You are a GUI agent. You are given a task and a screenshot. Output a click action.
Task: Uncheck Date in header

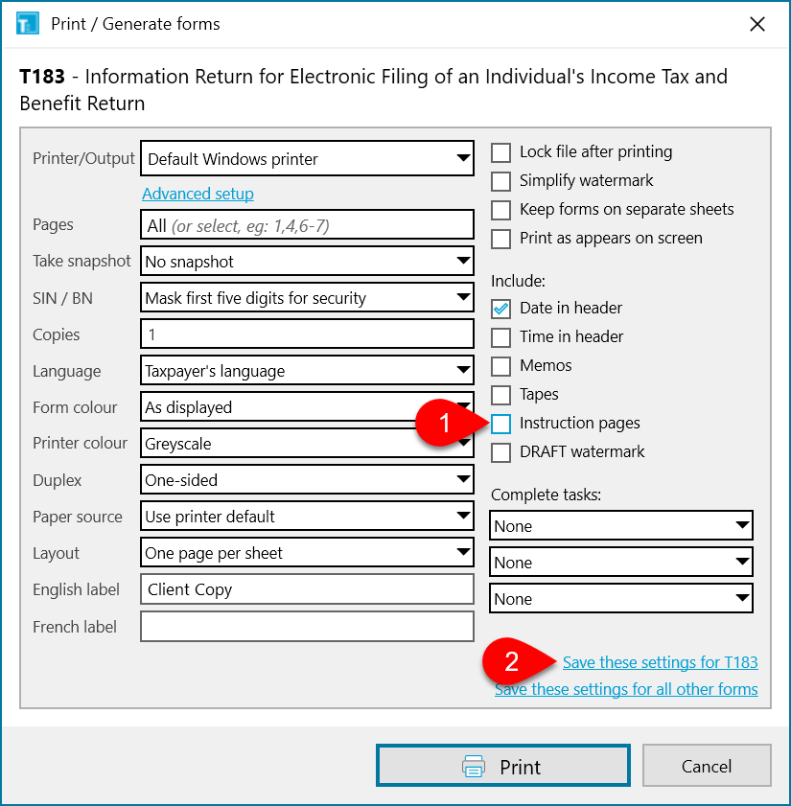click(500, 309)
